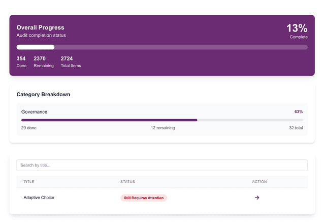Select the Governance category label

(x=34, y=112)
